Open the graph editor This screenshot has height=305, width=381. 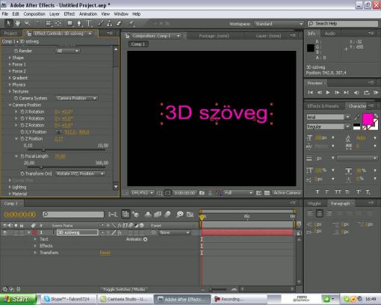pos(190,215)
